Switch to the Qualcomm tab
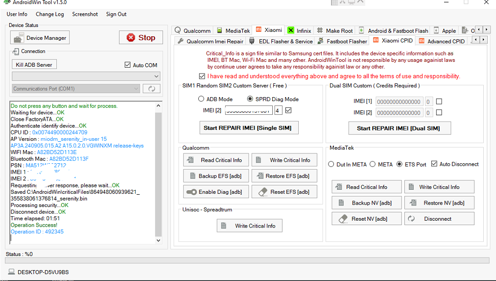496x281 pixels. point(192,30)
